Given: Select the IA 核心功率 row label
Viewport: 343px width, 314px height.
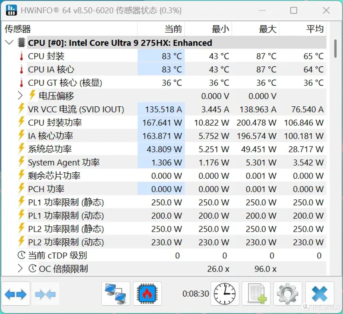Looking at the screenshot, I should [50, 136].
